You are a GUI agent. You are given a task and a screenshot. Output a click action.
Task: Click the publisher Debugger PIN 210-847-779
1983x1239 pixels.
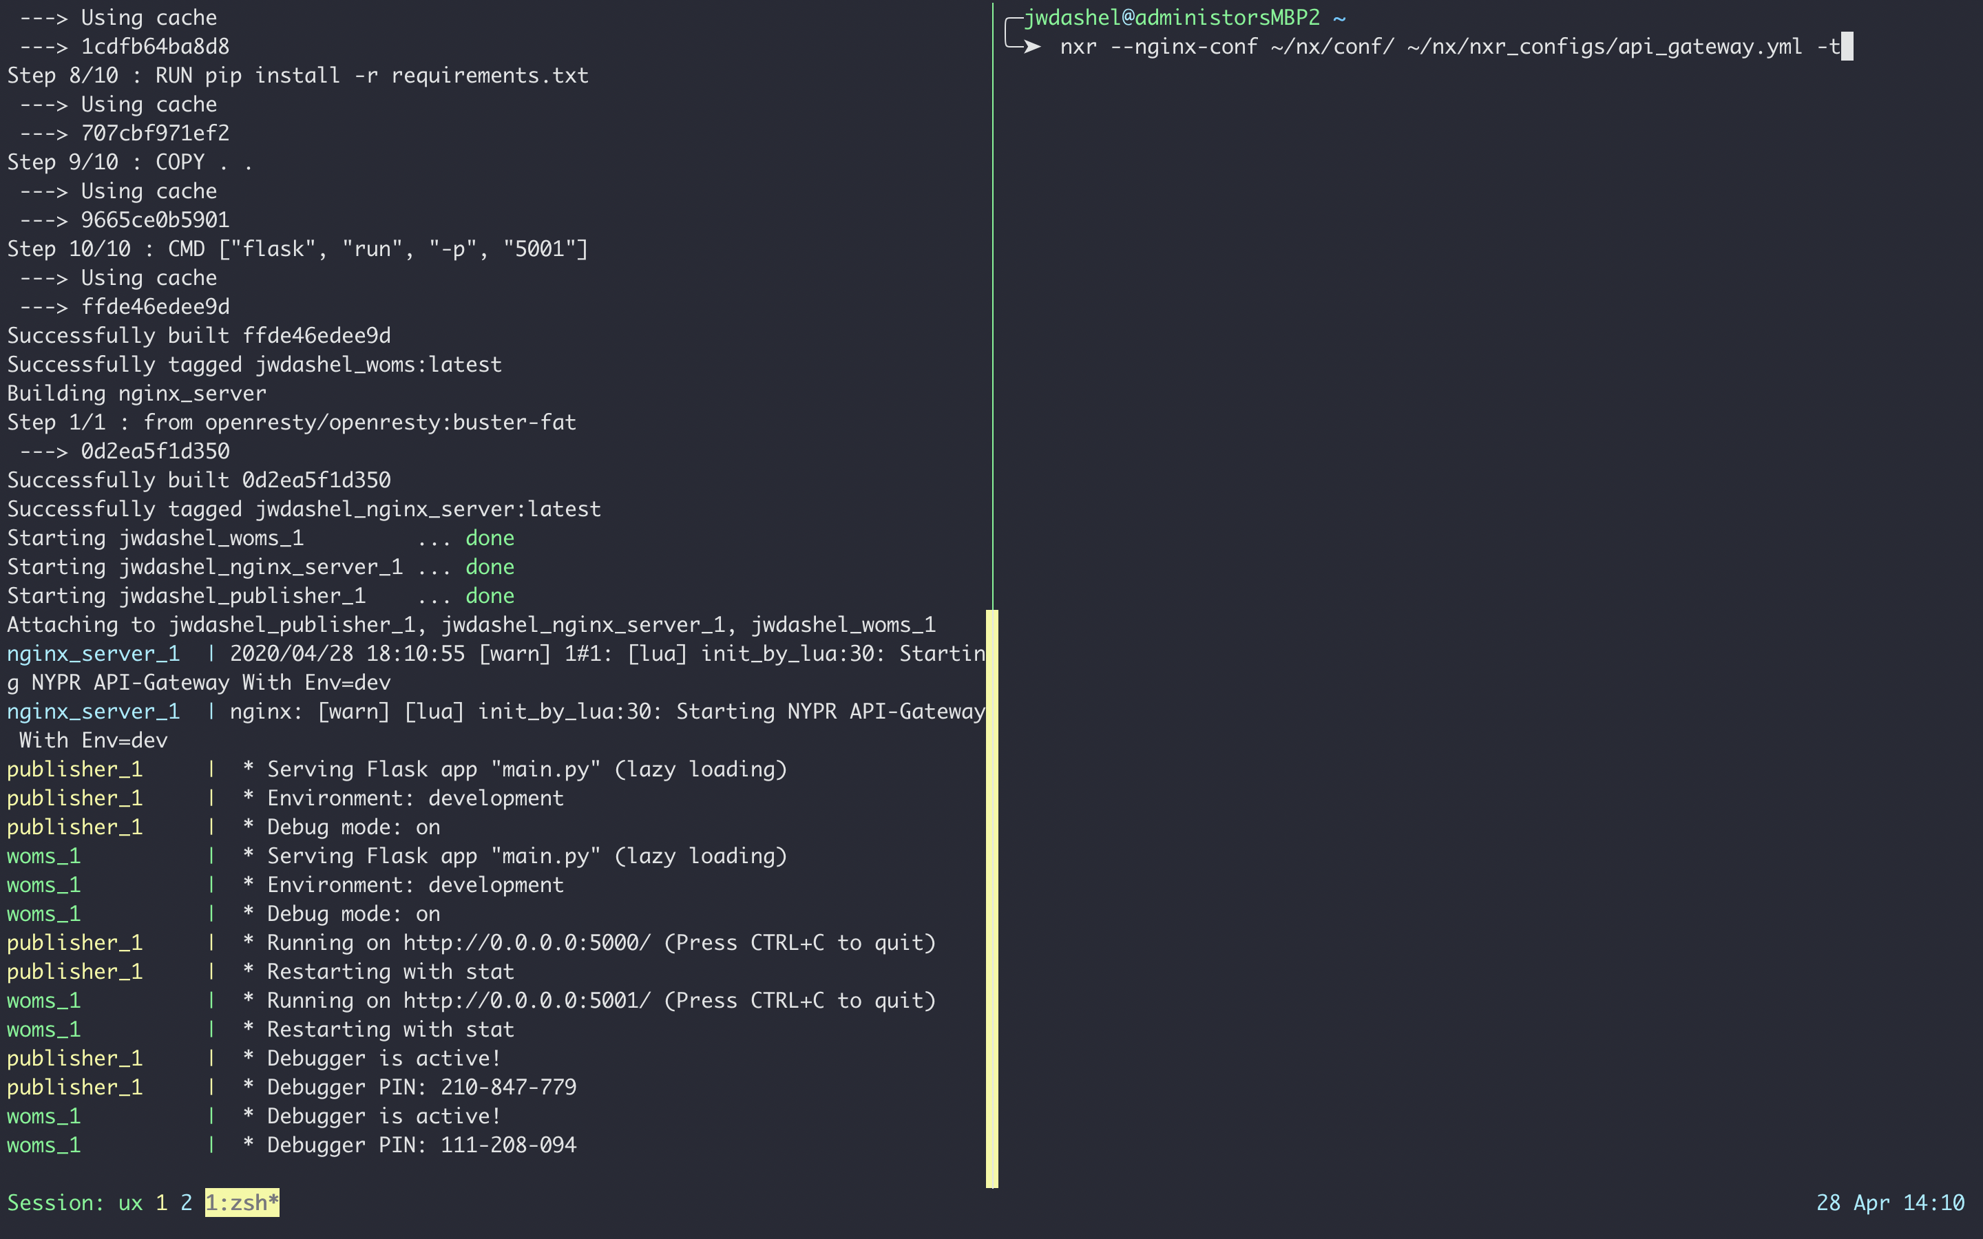coord(508,1087)
